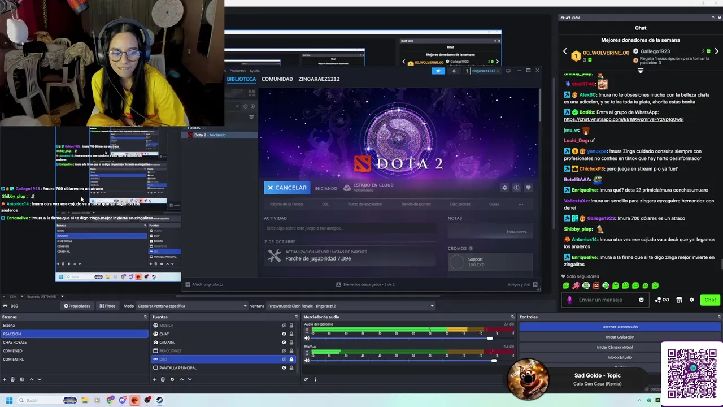Move the selected source down
Screen dimensions: 723x407
[189, 379]
